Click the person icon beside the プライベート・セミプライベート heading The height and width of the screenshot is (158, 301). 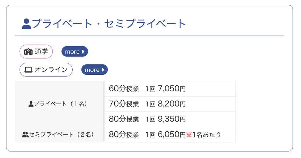click(x=26, y=24)
